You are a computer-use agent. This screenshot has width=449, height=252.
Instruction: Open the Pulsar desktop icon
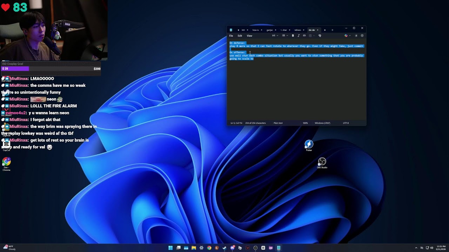(x=309, y=144)
